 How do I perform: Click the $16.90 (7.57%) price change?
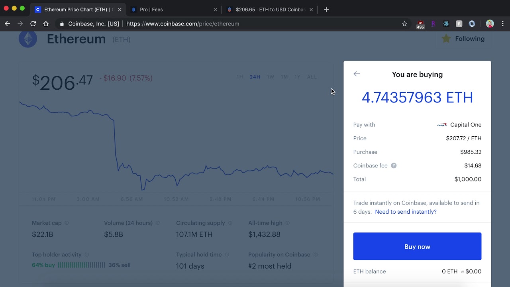126,78
